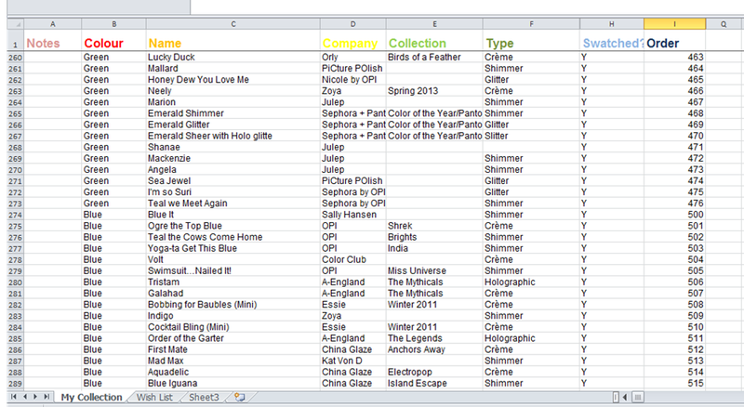Click the Notes header cell
The width and height of the screenshot is (744, 407).
tap(53, 40)
